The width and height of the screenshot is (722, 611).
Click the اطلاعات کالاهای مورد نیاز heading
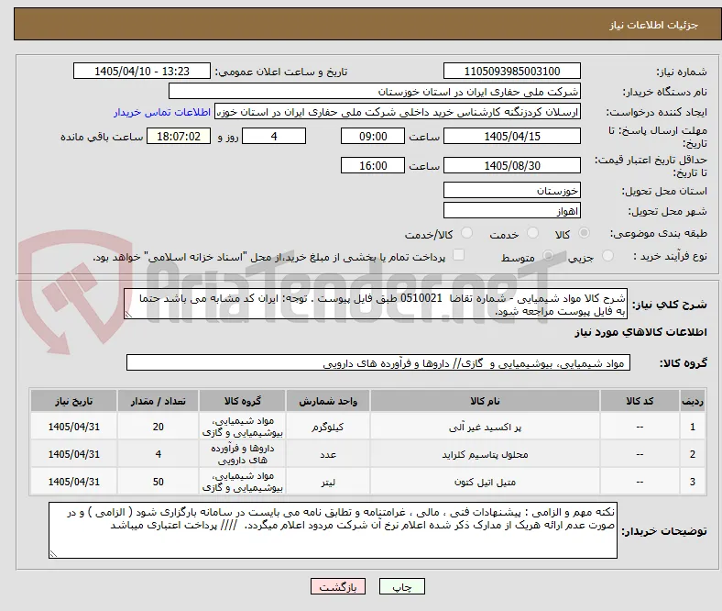pos(640,332)
